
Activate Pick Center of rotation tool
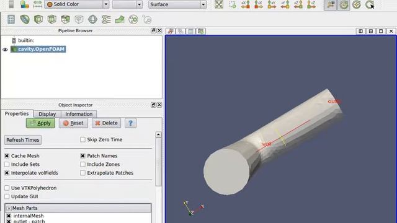coord(370,4)
